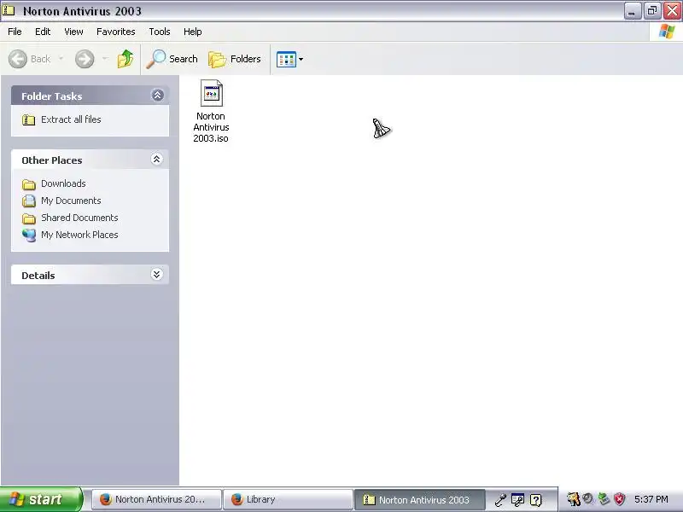Click the gray speaker tray icon
The width and height of the screenshot is (683, 512).
tap(588, 498)
